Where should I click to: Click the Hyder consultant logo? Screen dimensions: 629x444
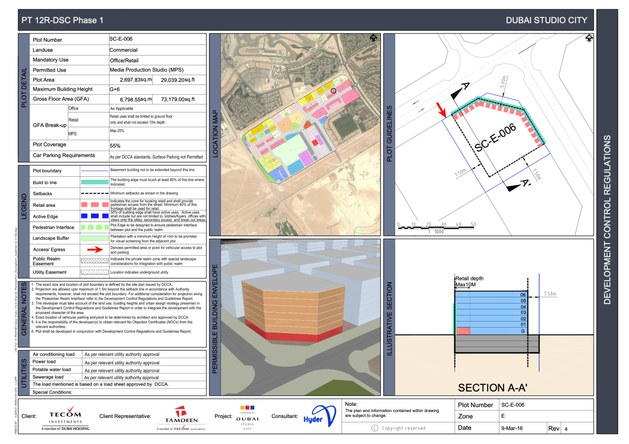tap(319, 417)
